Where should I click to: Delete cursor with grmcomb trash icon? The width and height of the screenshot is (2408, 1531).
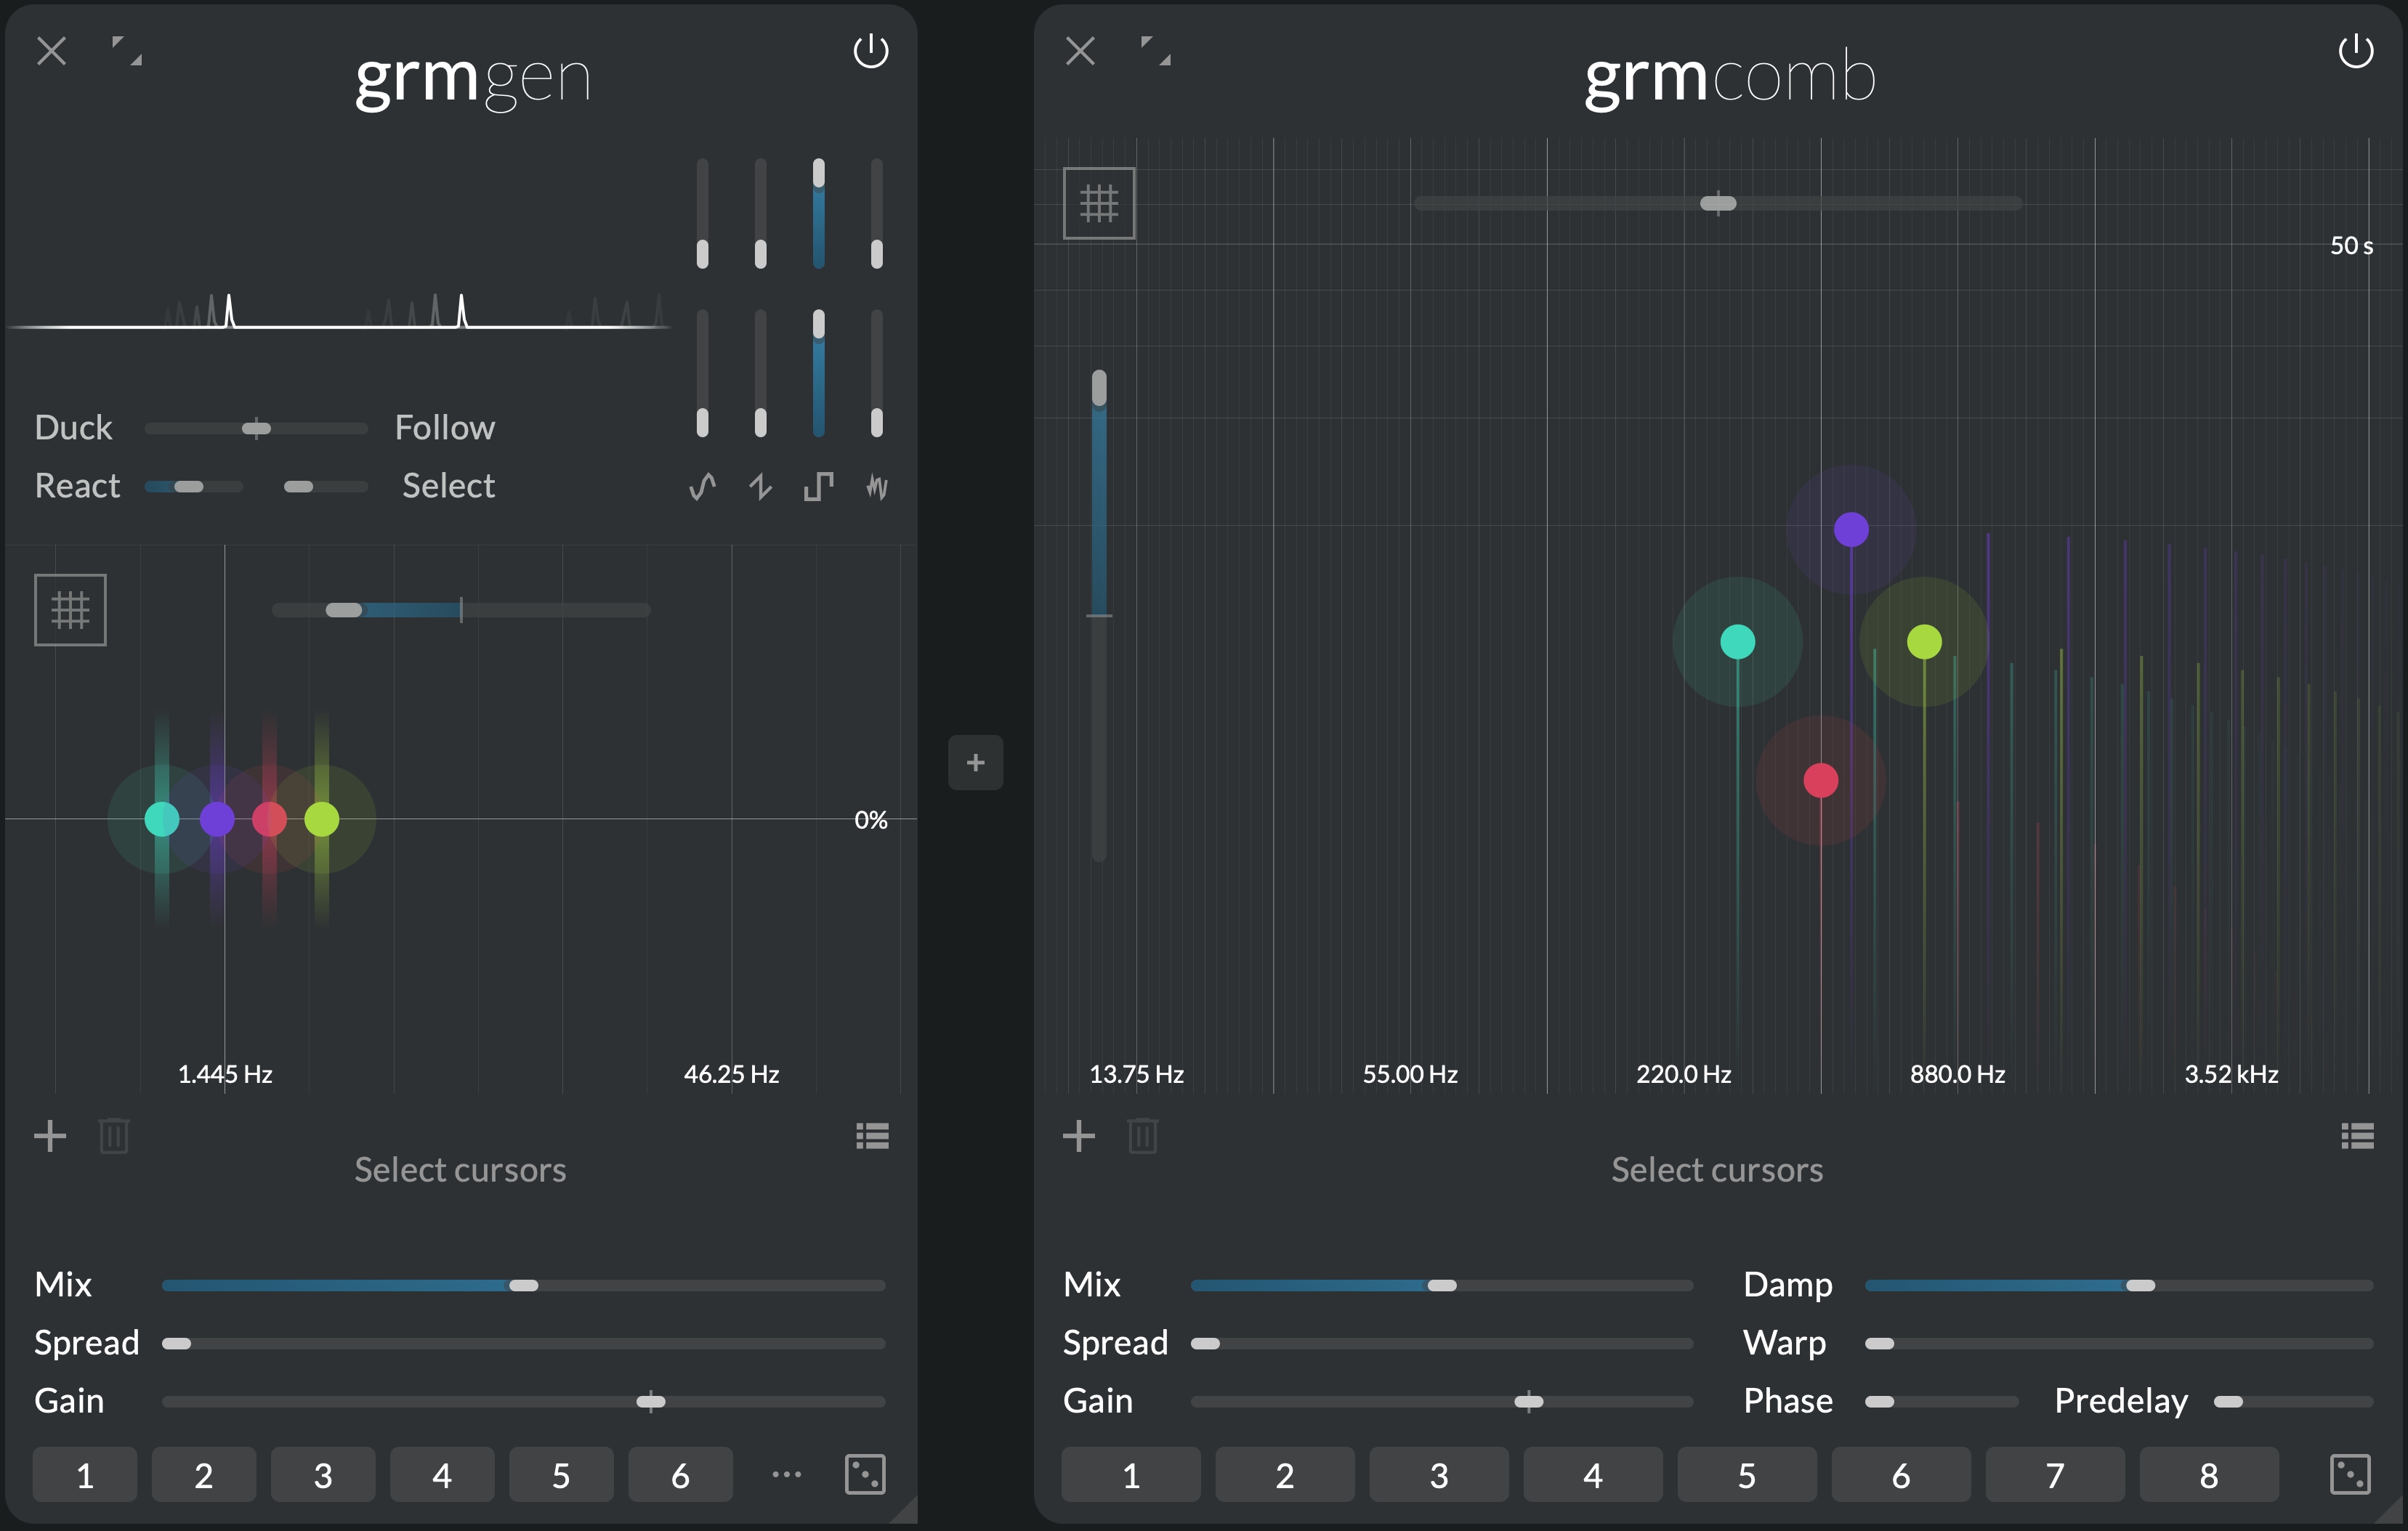pos(1142,1135)
